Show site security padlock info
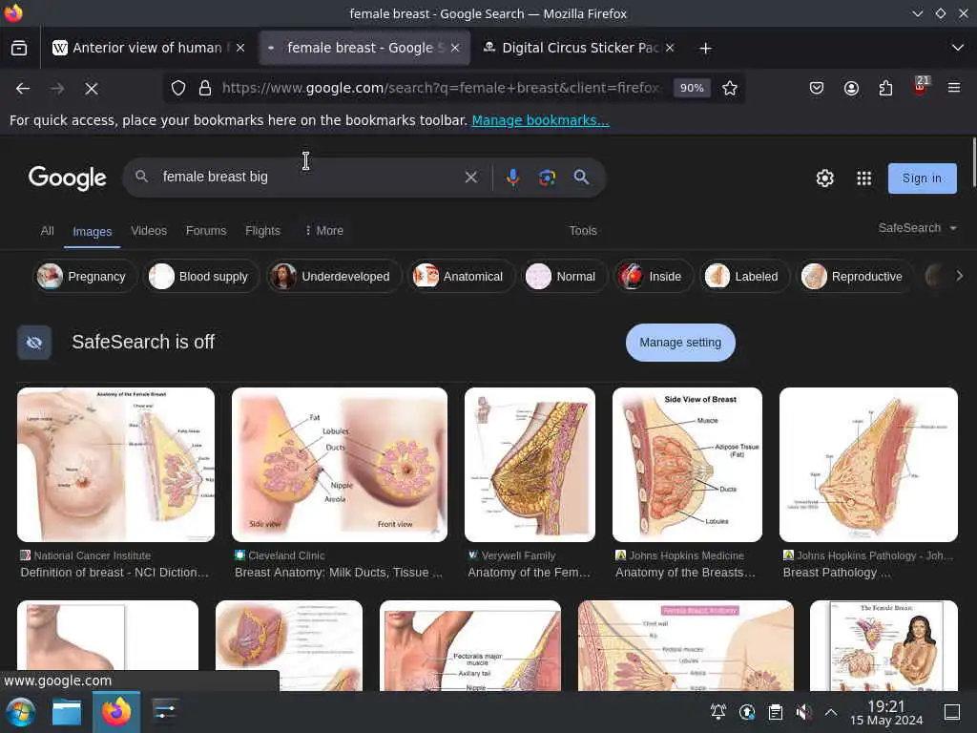977x733 pixels. (204, 88)
